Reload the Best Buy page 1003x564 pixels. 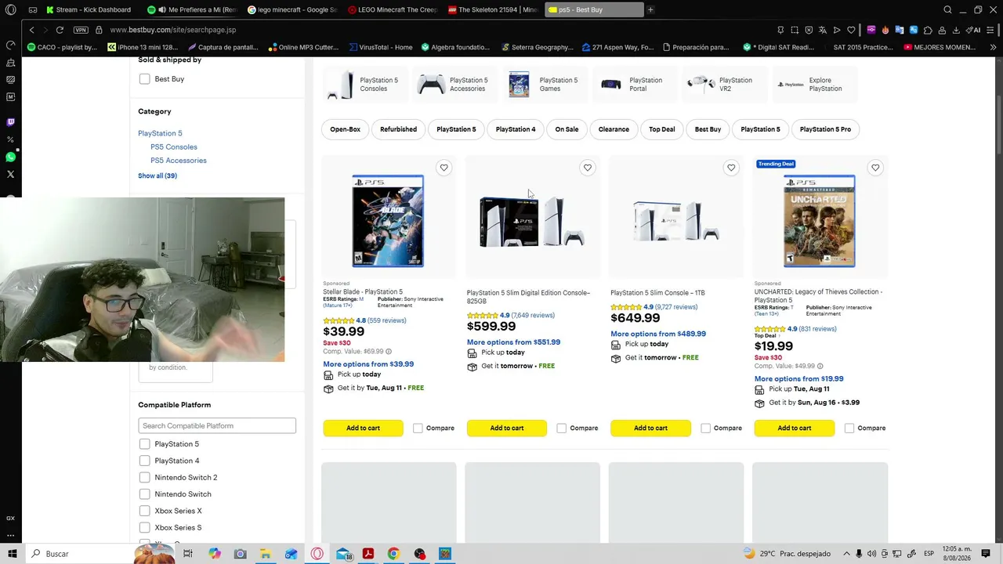pos(60,30)
